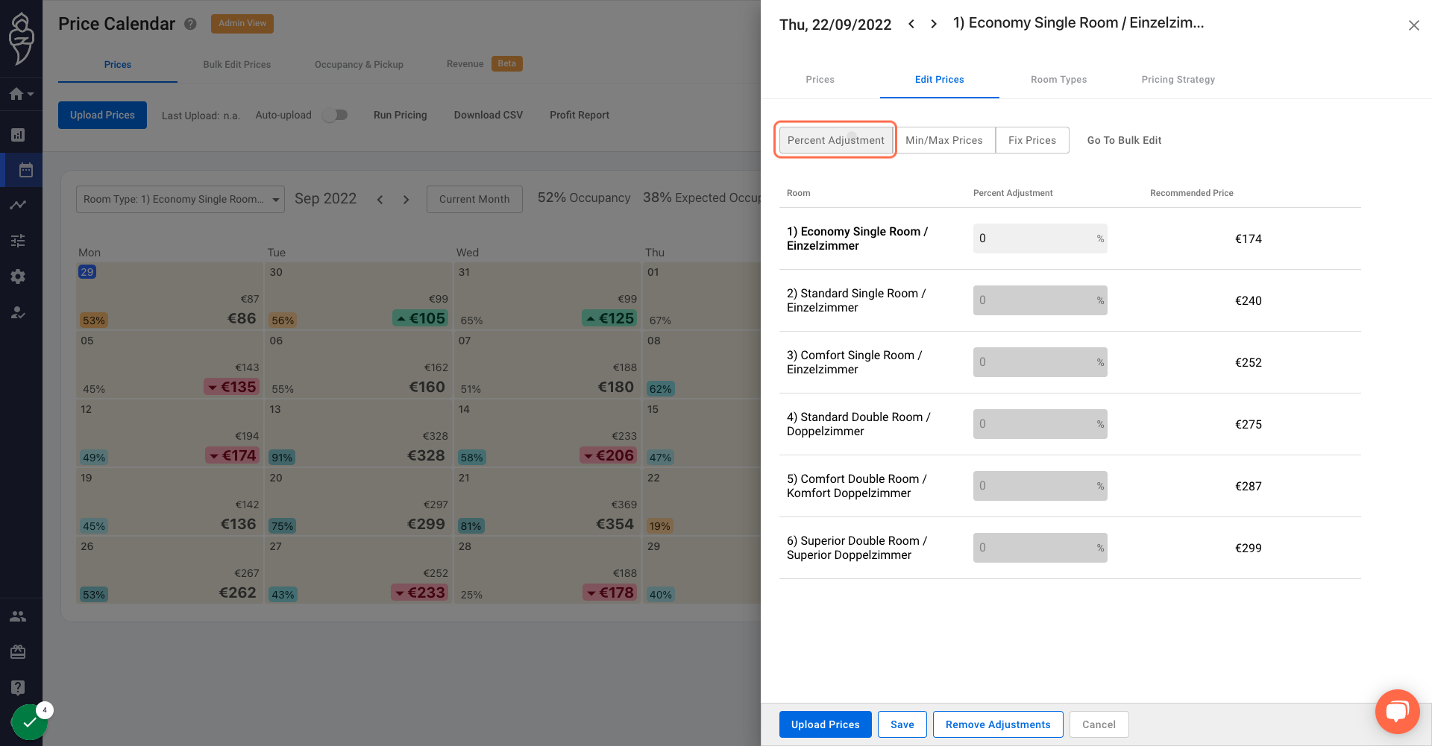This screenshot has width=1432, height=746.
Task: Click the help question mark beside Price Calendar
Action: (x=190, y=24)
